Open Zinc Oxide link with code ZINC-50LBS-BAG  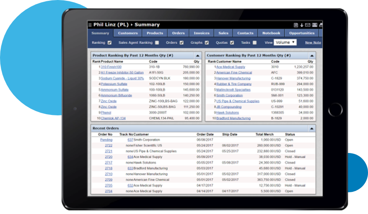pos(109,107)
